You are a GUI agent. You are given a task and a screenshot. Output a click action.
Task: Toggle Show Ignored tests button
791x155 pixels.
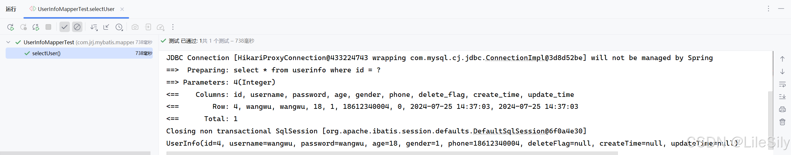77,27
